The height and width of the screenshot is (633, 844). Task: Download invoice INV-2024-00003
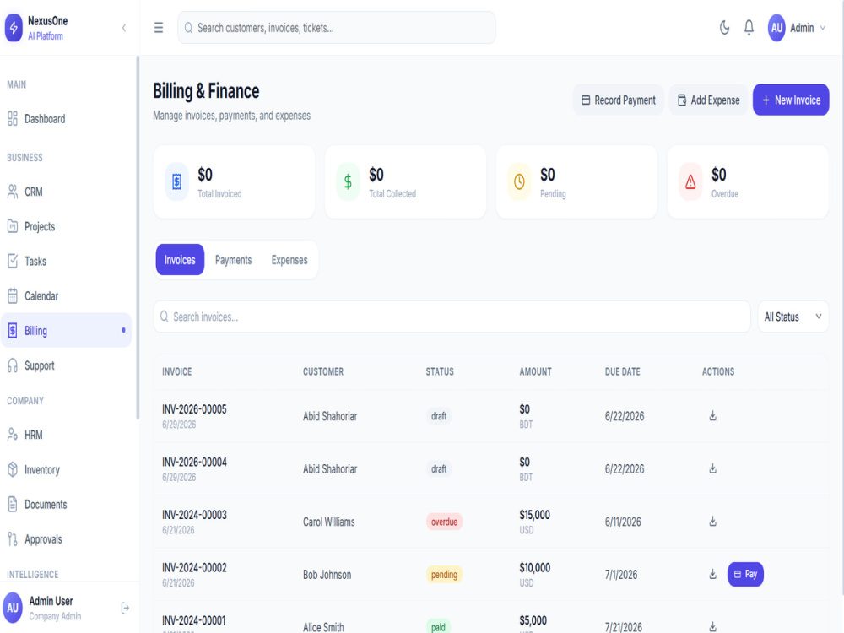(x=712, y=521)
